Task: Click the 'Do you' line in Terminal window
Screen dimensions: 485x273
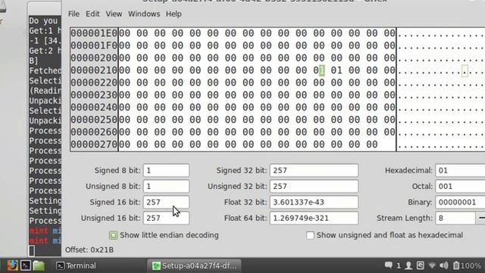Action: pos(45,20)
